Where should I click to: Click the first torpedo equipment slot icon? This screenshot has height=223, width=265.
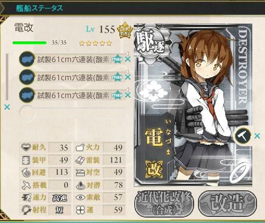(x=26, y=59)
